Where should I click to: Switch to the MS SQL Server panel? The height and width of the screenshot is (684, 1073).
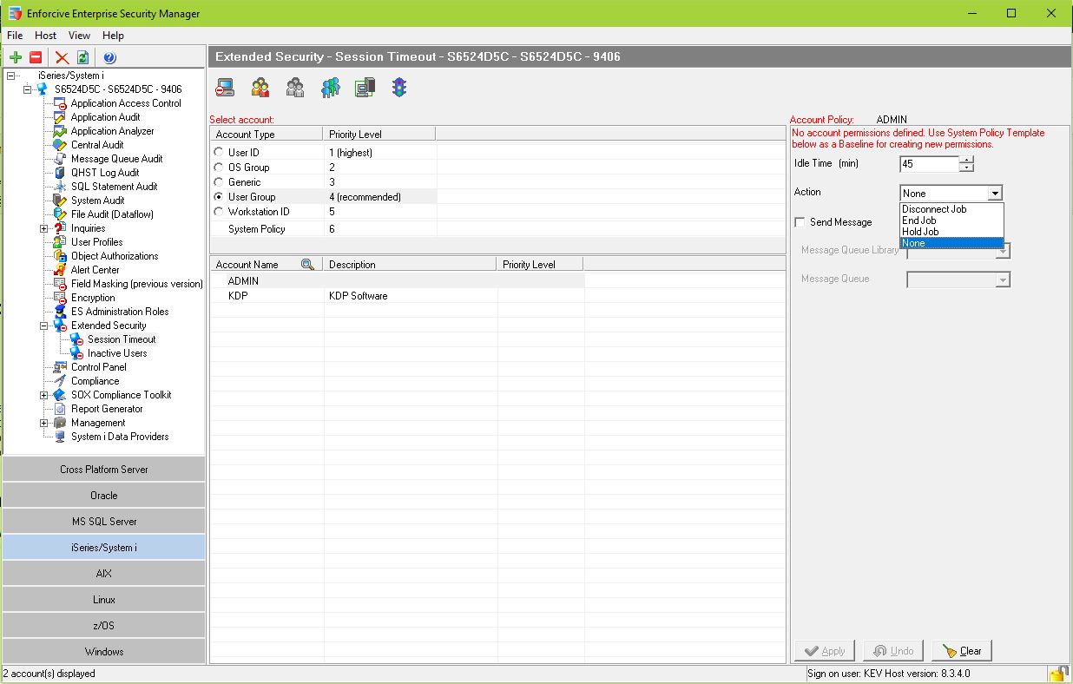pos(104,522)
